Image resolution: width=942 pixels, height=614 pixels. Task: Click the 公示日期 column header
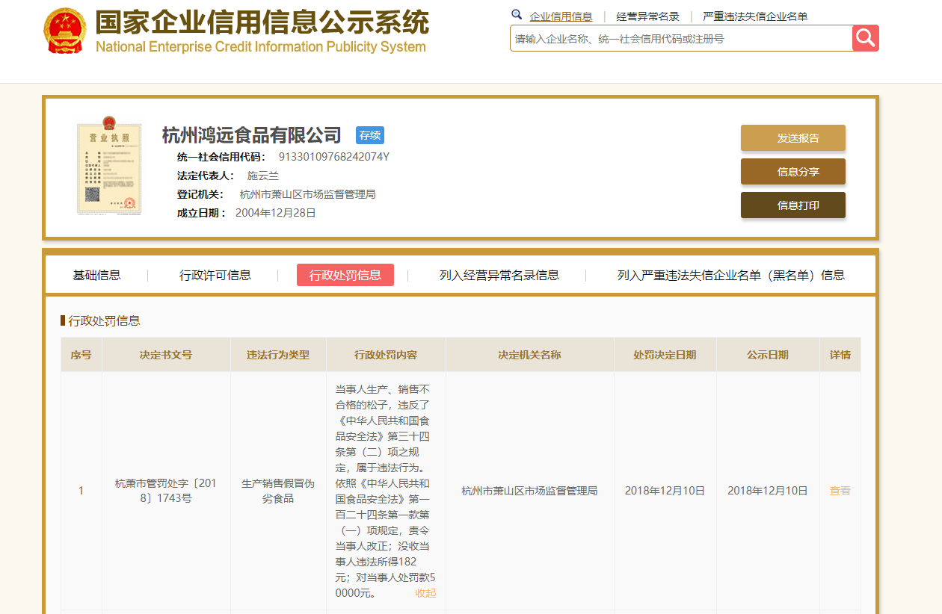coord(769,355)
